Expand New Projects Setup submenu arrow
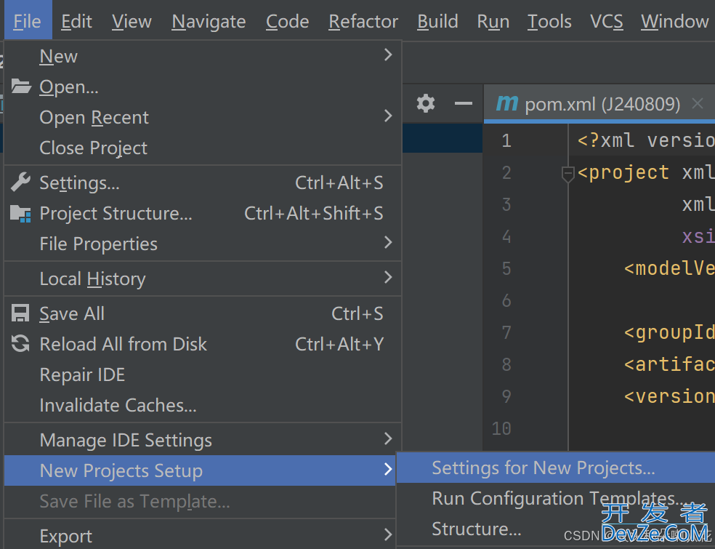 pos(388,469)
